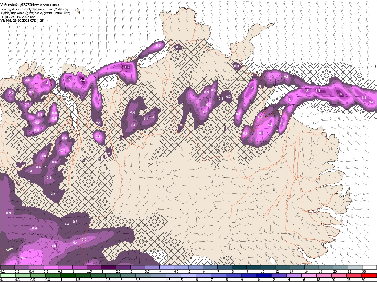The height and width of the screenshot is (282, 377).
Task: Pick the upper-row swatch labeled 3.5
Action: (x=152, y=267)
